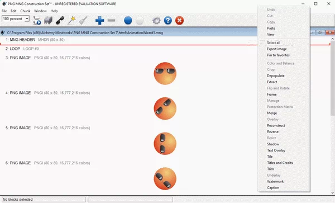Click the play animation scroll icon
Screen dimensions: 335x203
[x=37, y=21]
